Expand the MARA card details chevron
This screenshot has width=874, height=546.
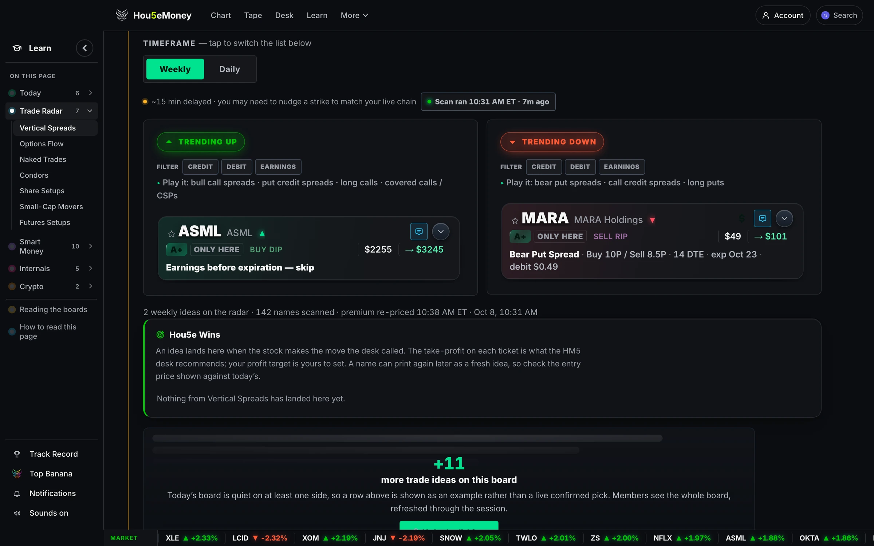tap(784, 218)
